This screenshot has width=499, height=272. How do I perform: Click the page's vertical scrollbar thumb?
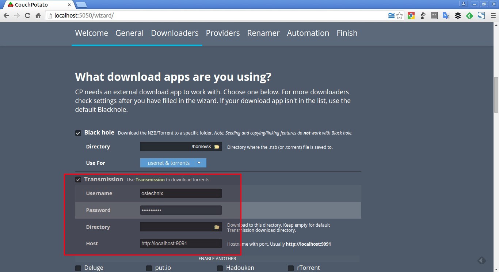coord(496,95)
